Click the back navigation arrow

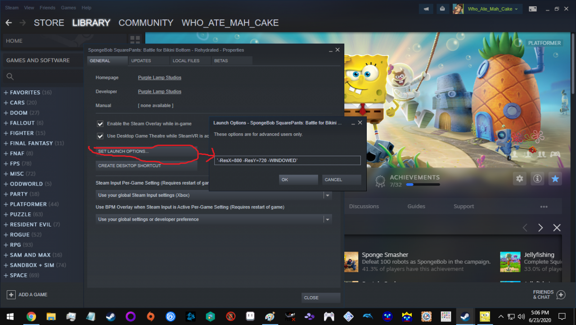(9, 23)
